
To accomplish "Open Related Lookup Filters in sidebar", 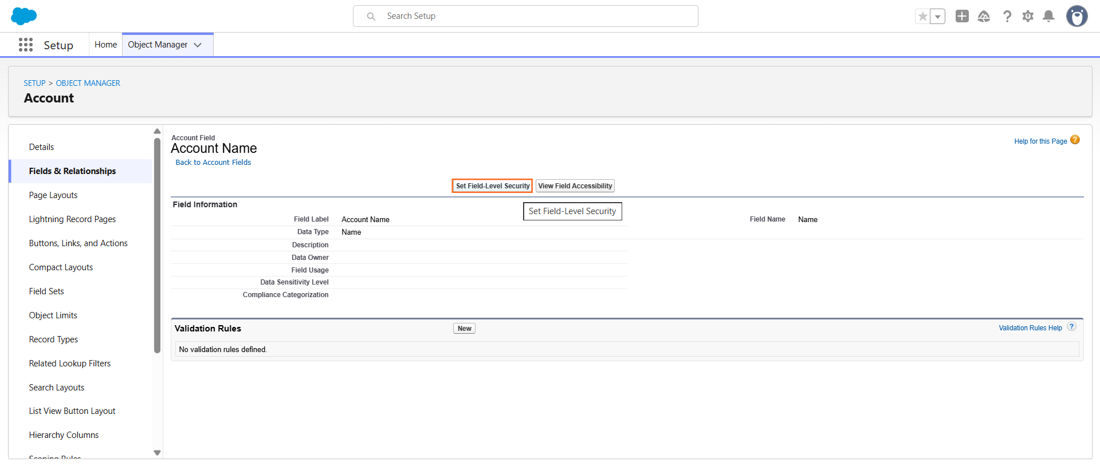I will tap(81, 364).
